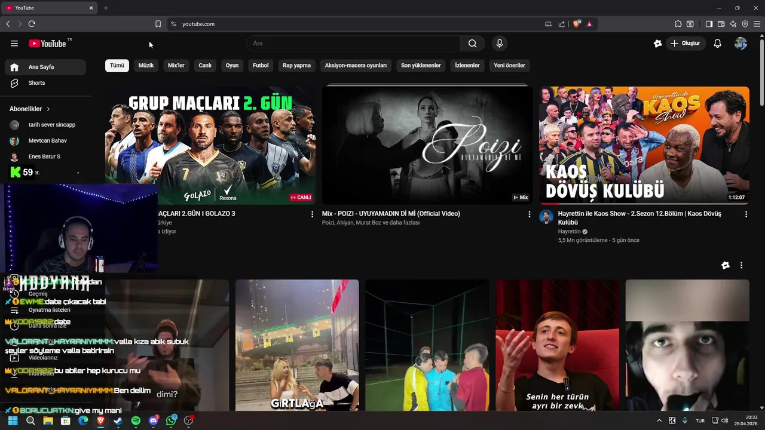
Task: Go to Ana Sayfa in sidebar
Action: pos(45,67)
